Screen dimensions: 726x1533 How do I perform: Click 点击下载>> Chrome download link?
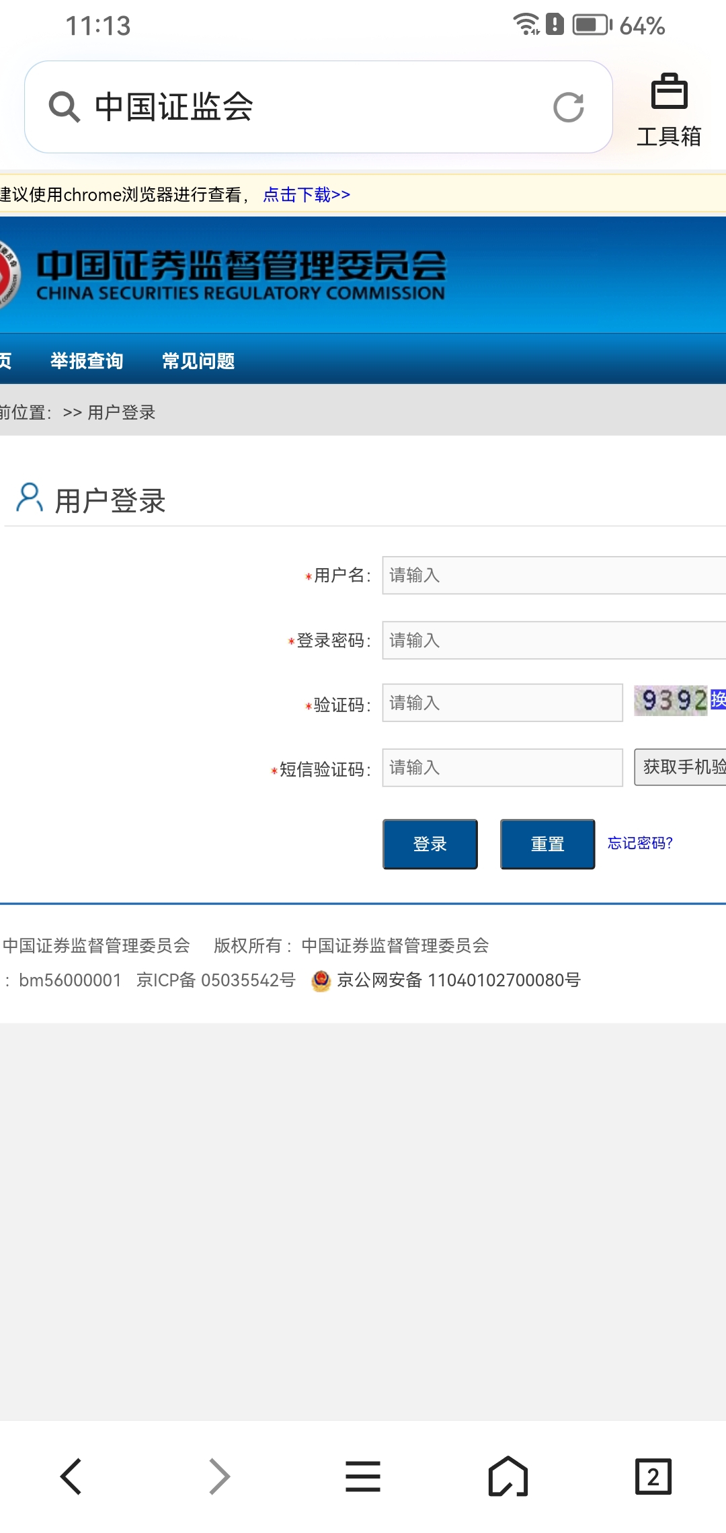(307, 195)
